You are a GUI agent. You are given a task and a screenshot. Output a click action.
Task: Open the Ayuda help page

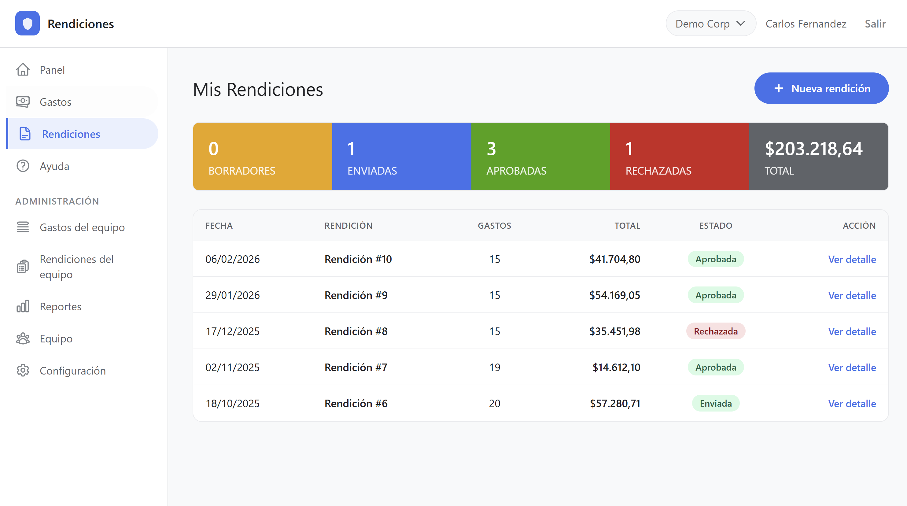click(x=82, y=166)
